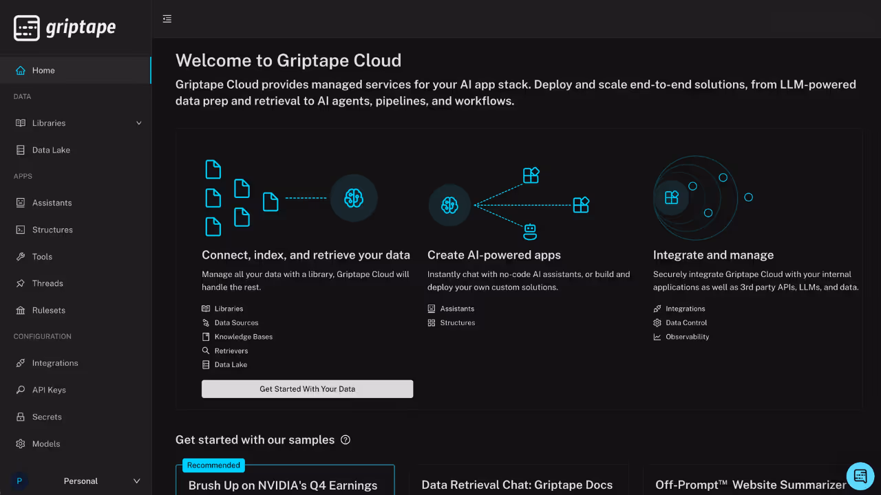881x495 pixels.
Task: Click the Structures icon
Action: pyautogui.click(x=21, y=230)
